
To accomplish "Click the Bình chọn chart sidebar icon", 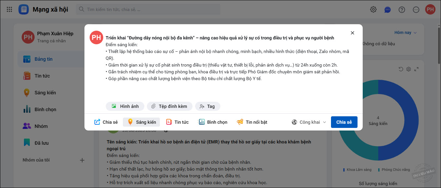I will (x=27, y=110).
